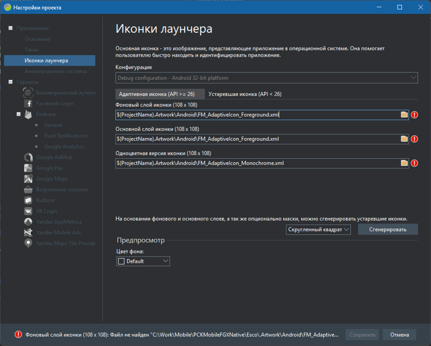431x346 pixels.
Task: Collapse the Firebase tree node
Action: (x=18, y=114)
